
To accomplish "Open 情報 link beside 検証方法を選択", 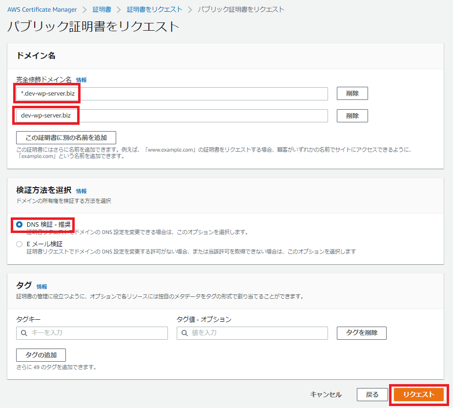I will click(81, 191).
